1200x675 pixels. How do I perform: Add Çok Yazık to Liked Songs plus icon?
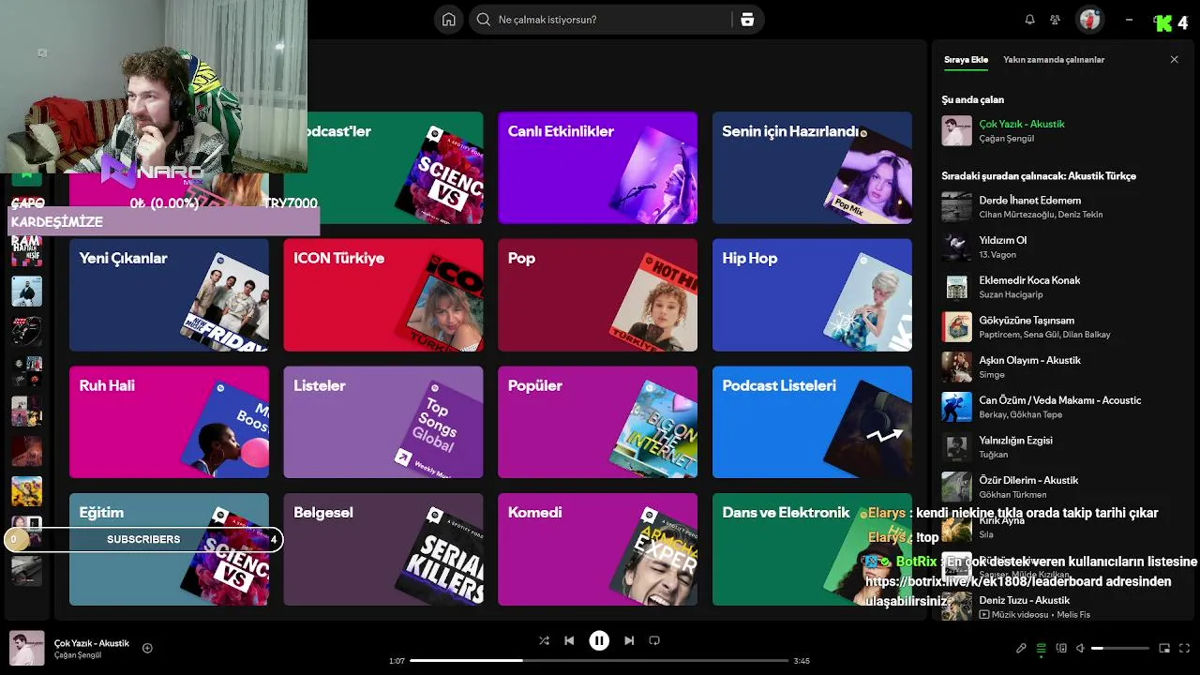tap(147, 648)
